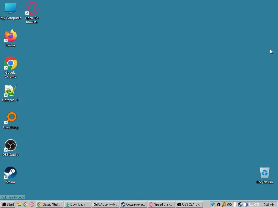Select the Everything search shortcut on desktop

[x=11, y=121]
